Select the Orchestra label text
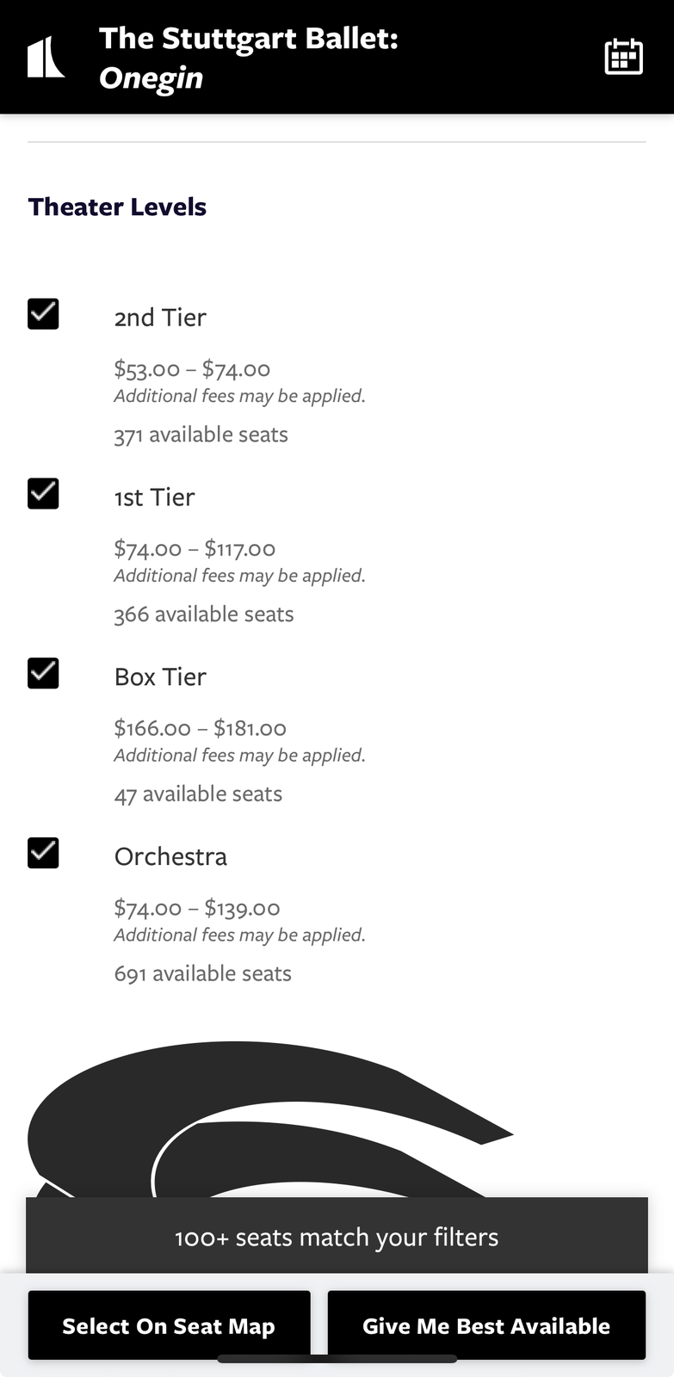 point(170,857)
